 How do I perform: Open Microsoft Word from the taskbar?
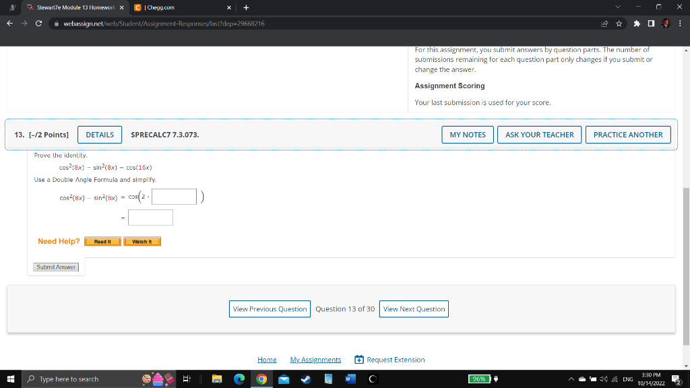click(x=350, y=379)
